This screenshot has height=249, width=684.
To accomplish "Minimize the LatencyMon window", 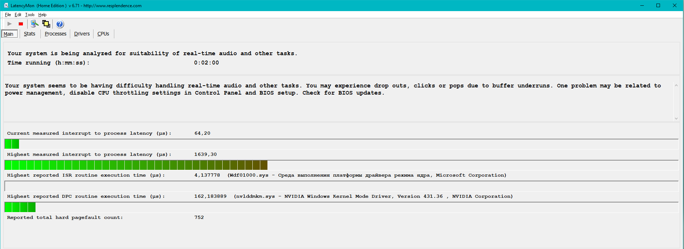I will pyautogui.click(x=642, y=5).
